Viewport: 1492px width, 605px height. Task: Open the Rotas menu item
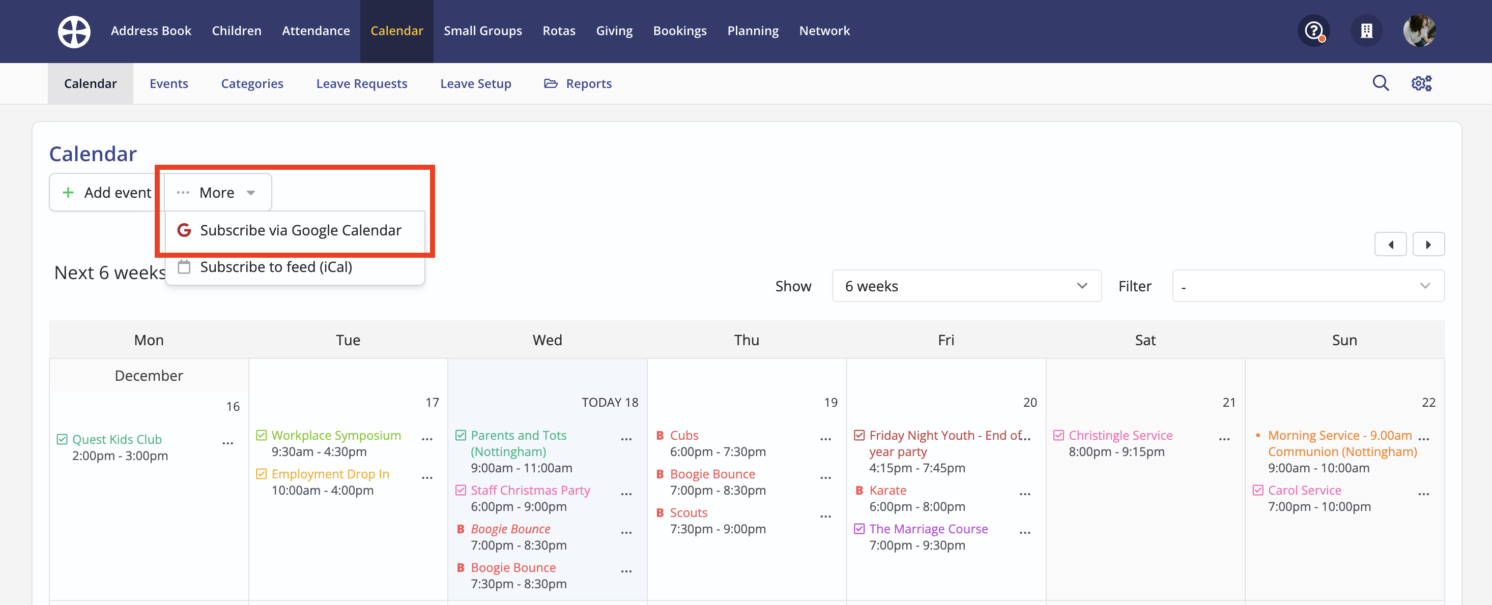(558, 31)
